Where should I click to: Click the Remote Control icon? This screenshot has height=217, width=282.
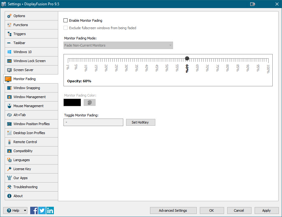(9, 142)
